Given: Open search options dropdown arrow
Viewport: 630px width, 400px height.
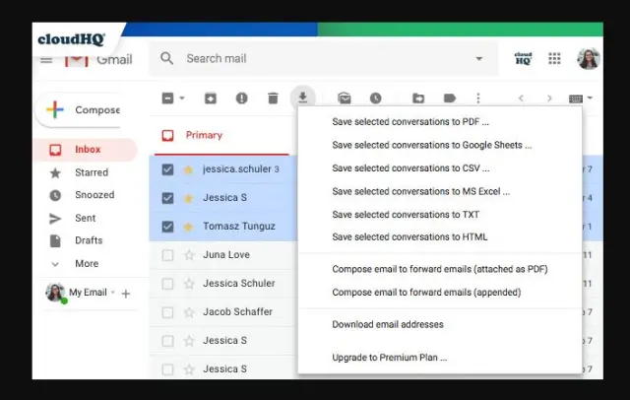Looking at the screenshot, I should (479, 59).
